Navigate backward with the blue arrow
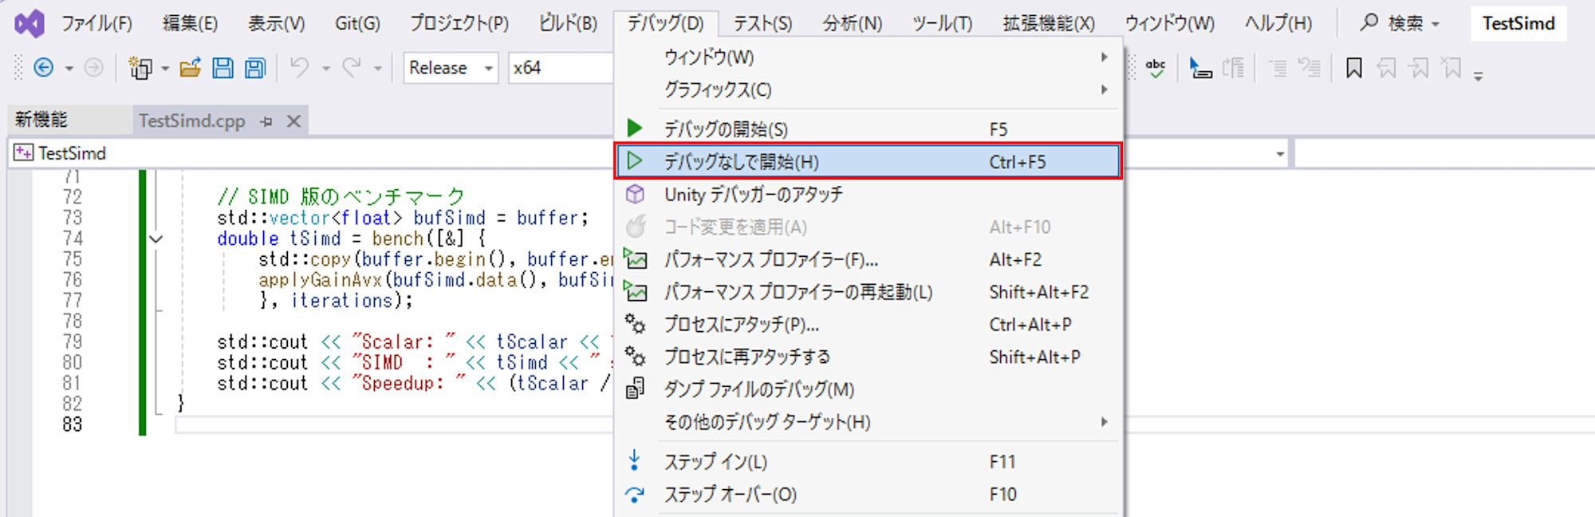This screenshot has height=517, width=1595. tap(44, 68)
